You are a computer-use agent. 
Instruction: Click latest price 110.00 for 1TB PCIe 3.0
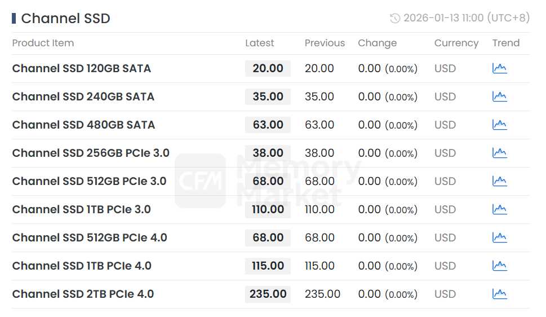[268, 209]
